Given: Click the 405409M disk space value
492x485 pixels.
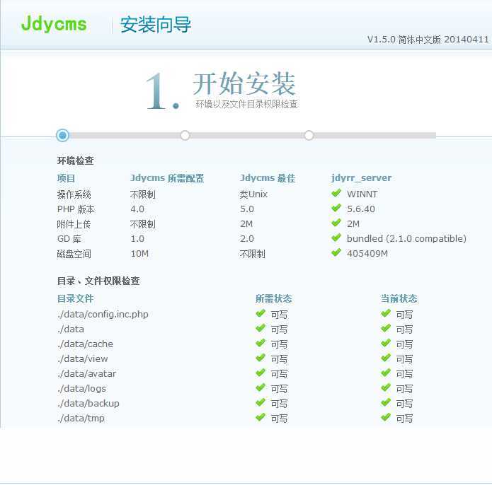Looking at the screenshot, I should (367, 254).
